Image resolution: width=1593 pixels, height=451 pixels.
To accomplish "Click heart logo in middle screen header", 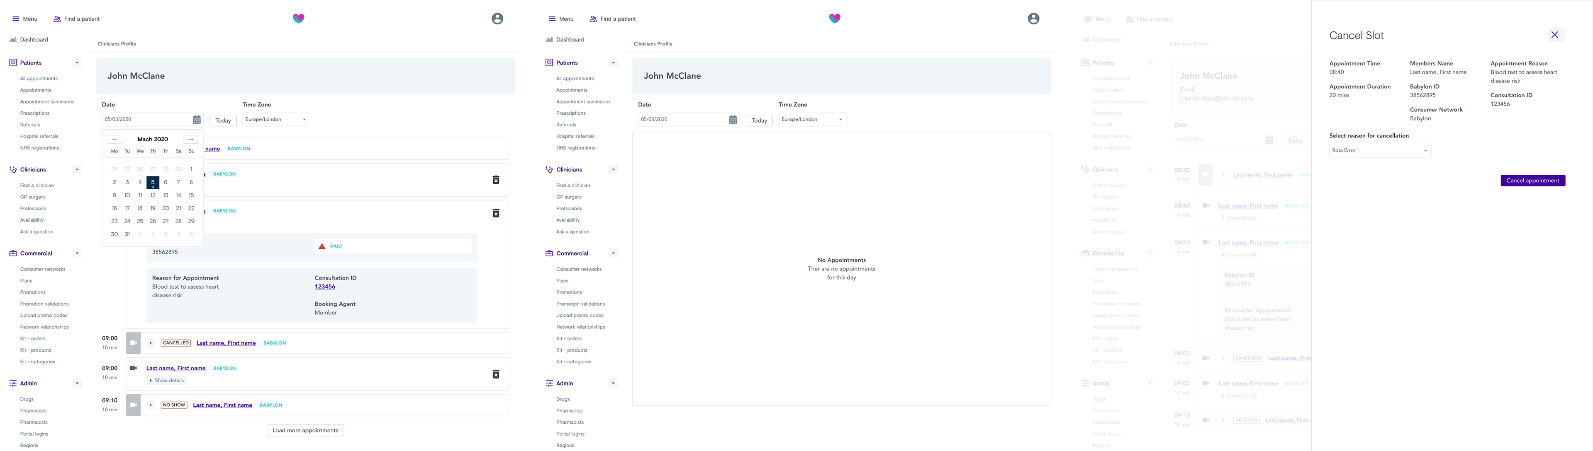I will [835, 19].
